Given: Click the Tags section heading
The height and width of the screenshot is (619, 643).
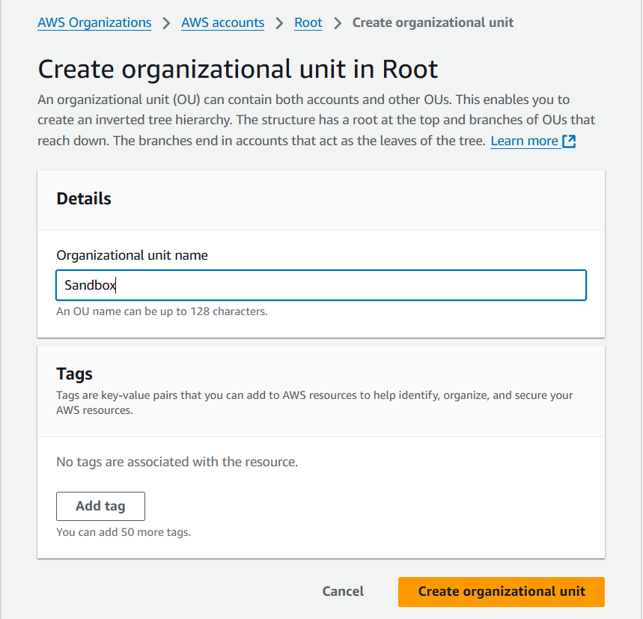Looking at the screenshot, I should [74, 373].
